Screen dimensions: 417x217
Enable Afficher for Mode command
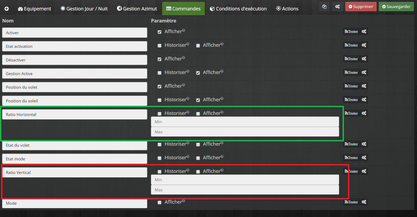(x=160, y=203)
